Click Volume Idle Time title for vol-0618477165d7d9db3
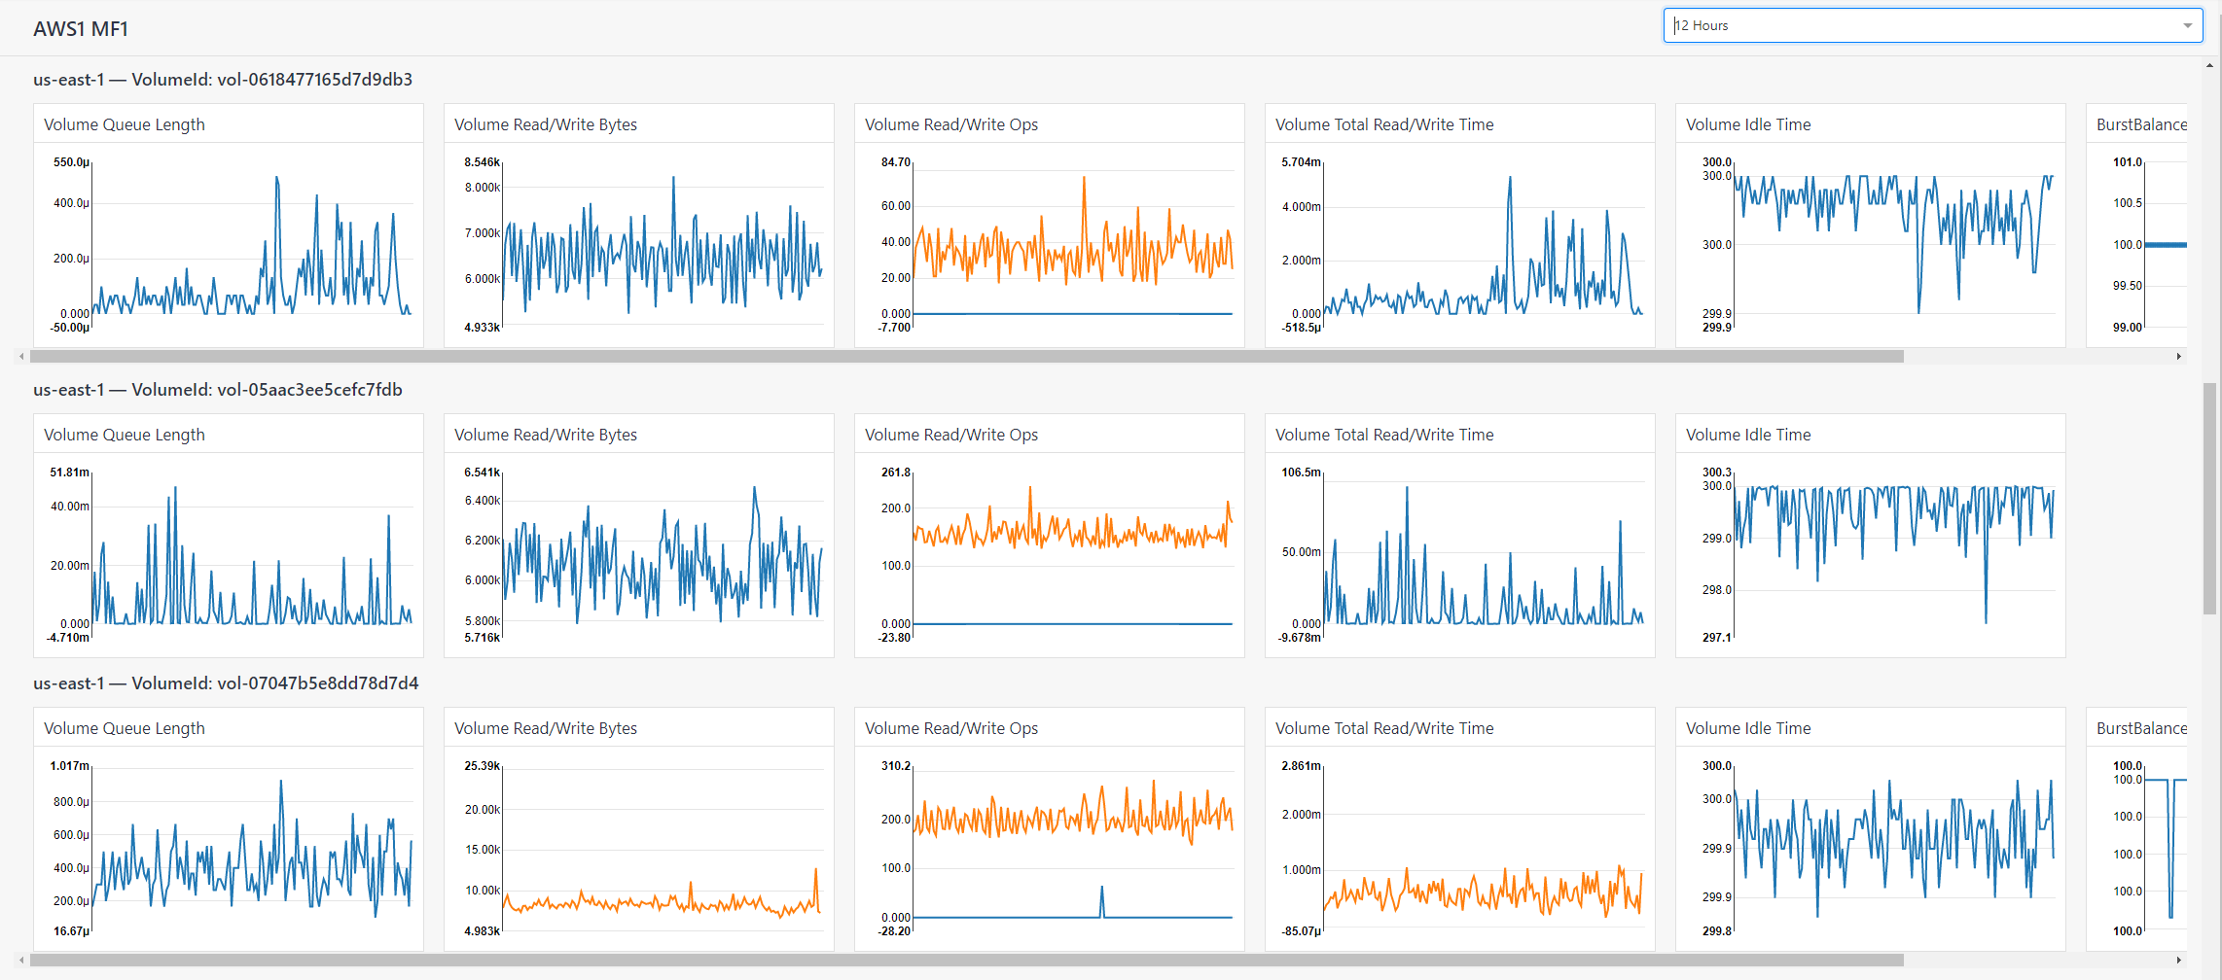2222x980 pixels. point(1748,124)
